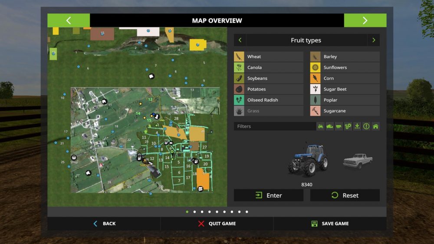Click the yellow field at the map's top right
Screen dimensions: 434x244
click(x=197, y=45)
